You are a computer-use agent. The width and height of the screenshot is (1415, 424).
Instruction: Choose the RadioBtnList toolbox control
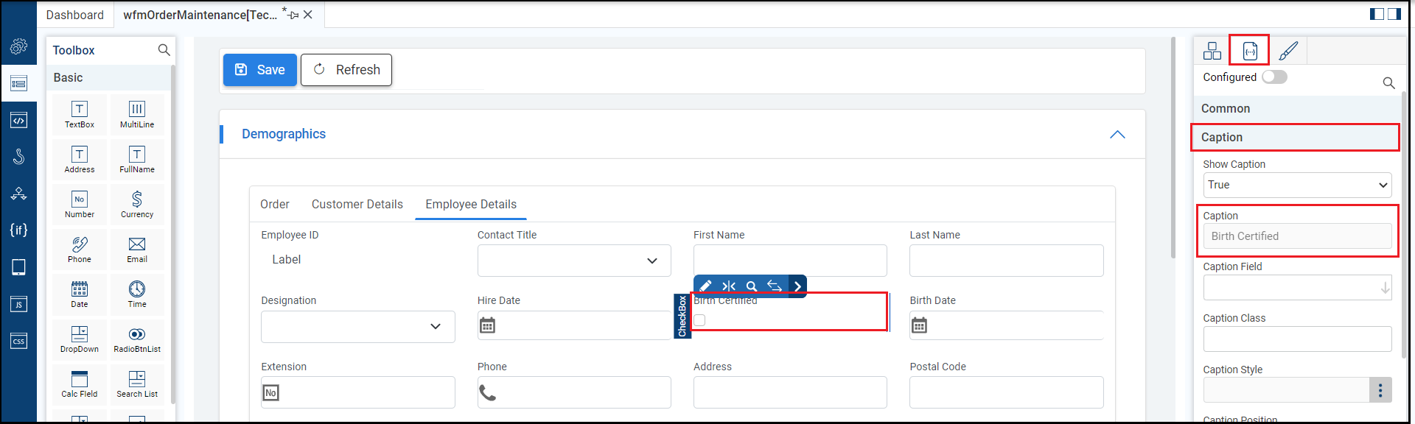[x=137, y=338]
